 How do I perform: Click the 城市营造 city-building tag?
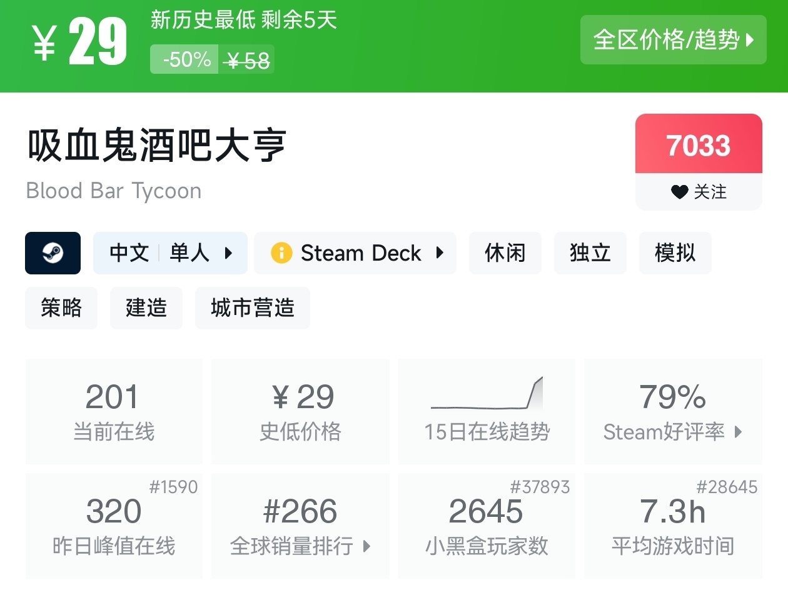[252, 307]
